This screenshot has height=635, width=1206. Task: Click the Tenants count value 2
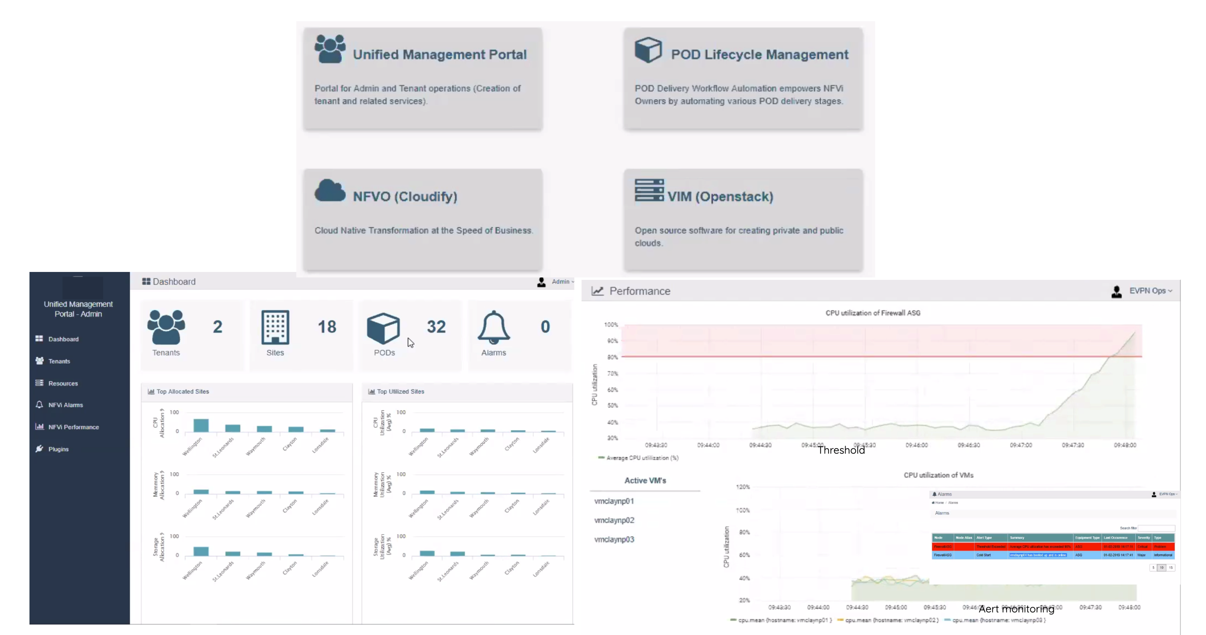217,327
